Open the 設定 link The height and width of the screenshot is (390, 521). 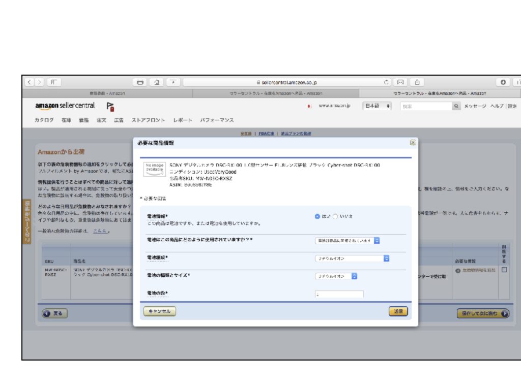(512, 106)
